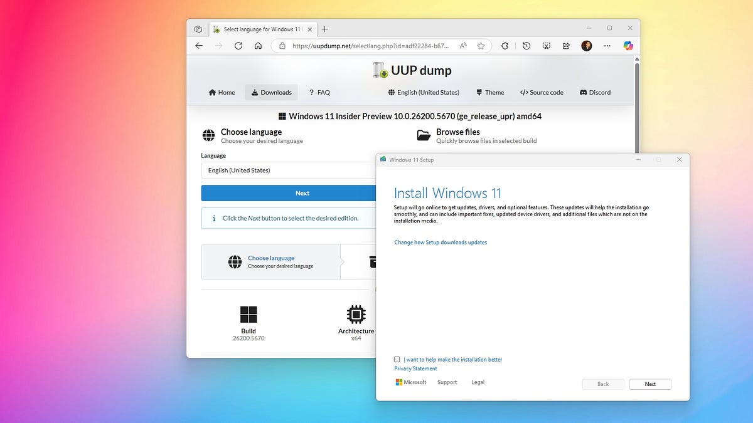Screen dimensions: 753x423
Task: Open Language dropdown showing English (United States)
Action: click(289, 170)
